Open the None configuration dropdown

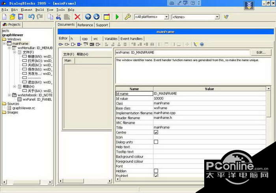(217, 17)
